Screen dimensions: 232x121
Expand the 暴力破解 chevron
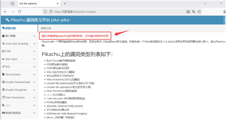(x=34, y=36)
